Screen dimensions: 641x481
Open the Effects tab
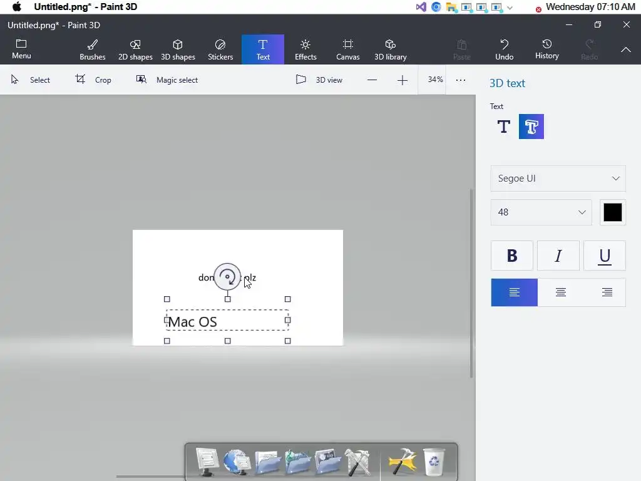305,50
